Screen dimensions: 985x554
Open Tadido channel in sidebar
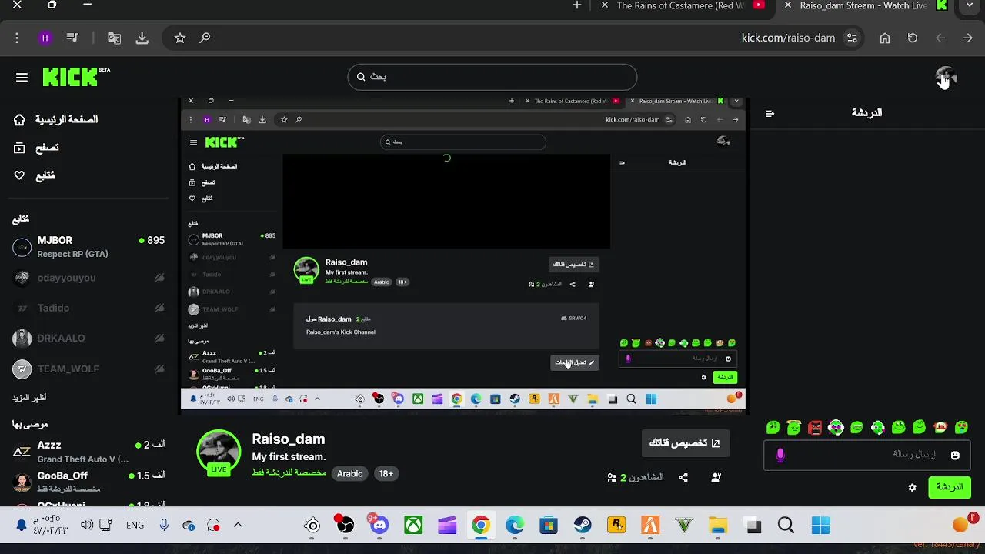click(x=89, y=308)
